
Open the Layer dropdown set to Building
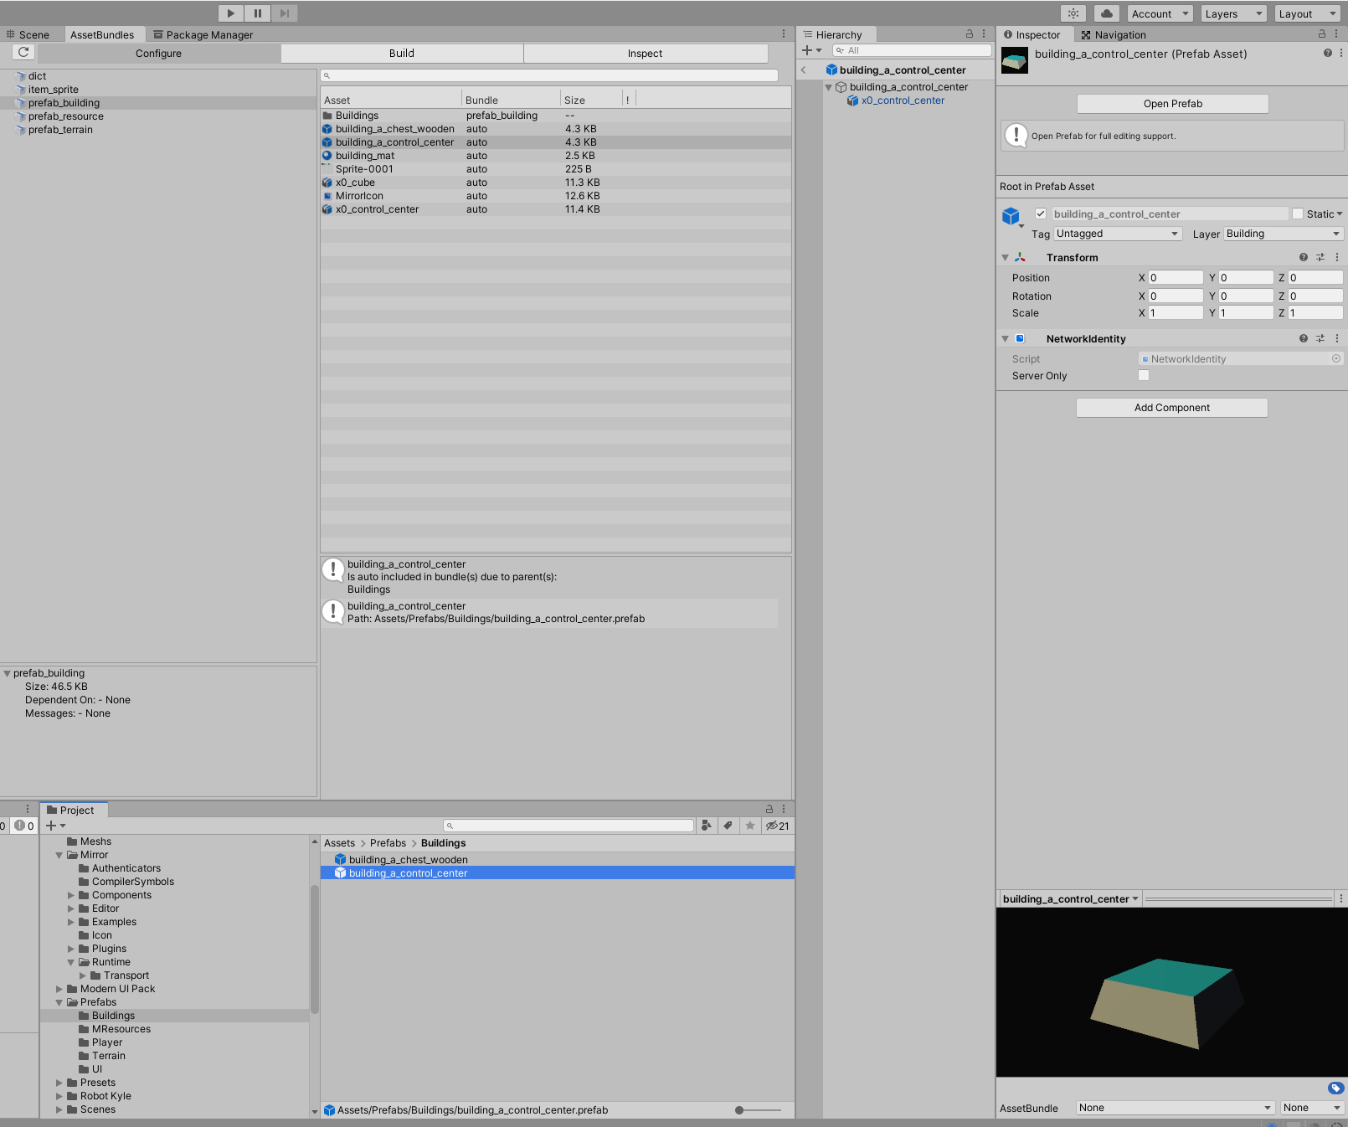pyautogui.click(x=1283, y=234)
